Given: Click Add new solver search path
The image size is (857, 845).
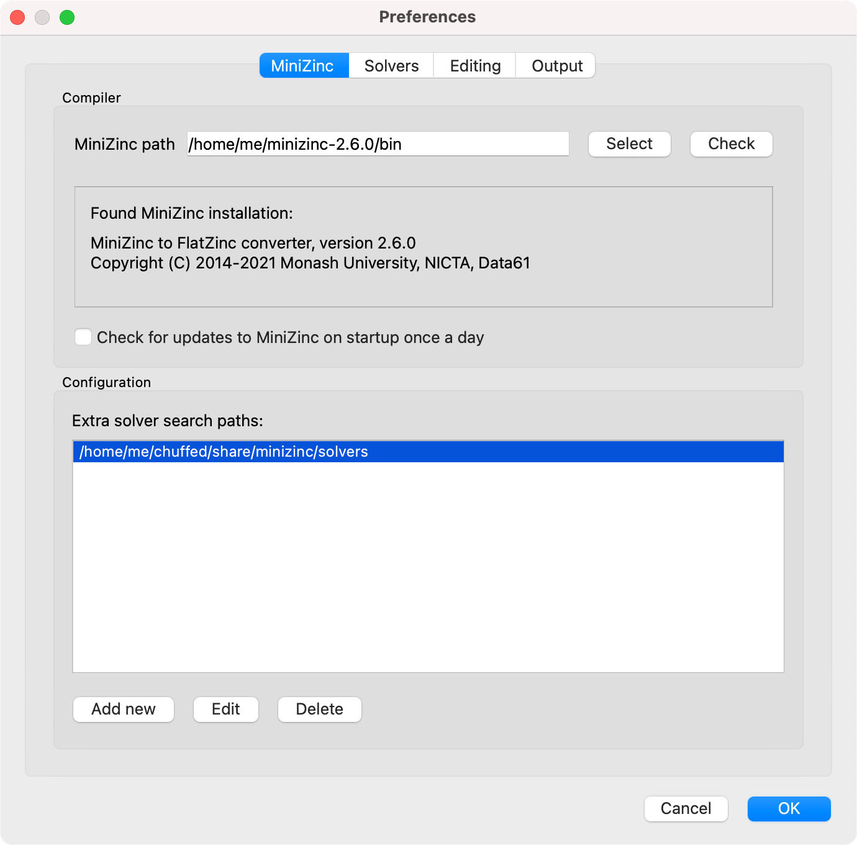Looking at the screenshot, I should click(x=123, y=709).
